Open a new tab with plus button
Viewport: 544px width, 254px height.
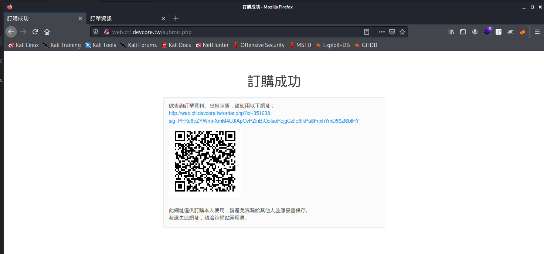176,18
